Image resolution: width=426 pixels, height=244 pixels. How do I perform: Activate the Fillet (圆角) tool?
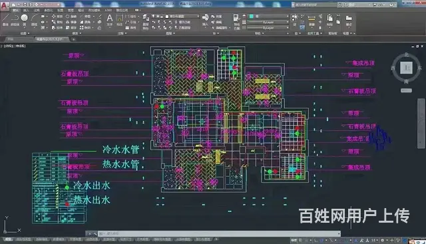click(86, 22)
